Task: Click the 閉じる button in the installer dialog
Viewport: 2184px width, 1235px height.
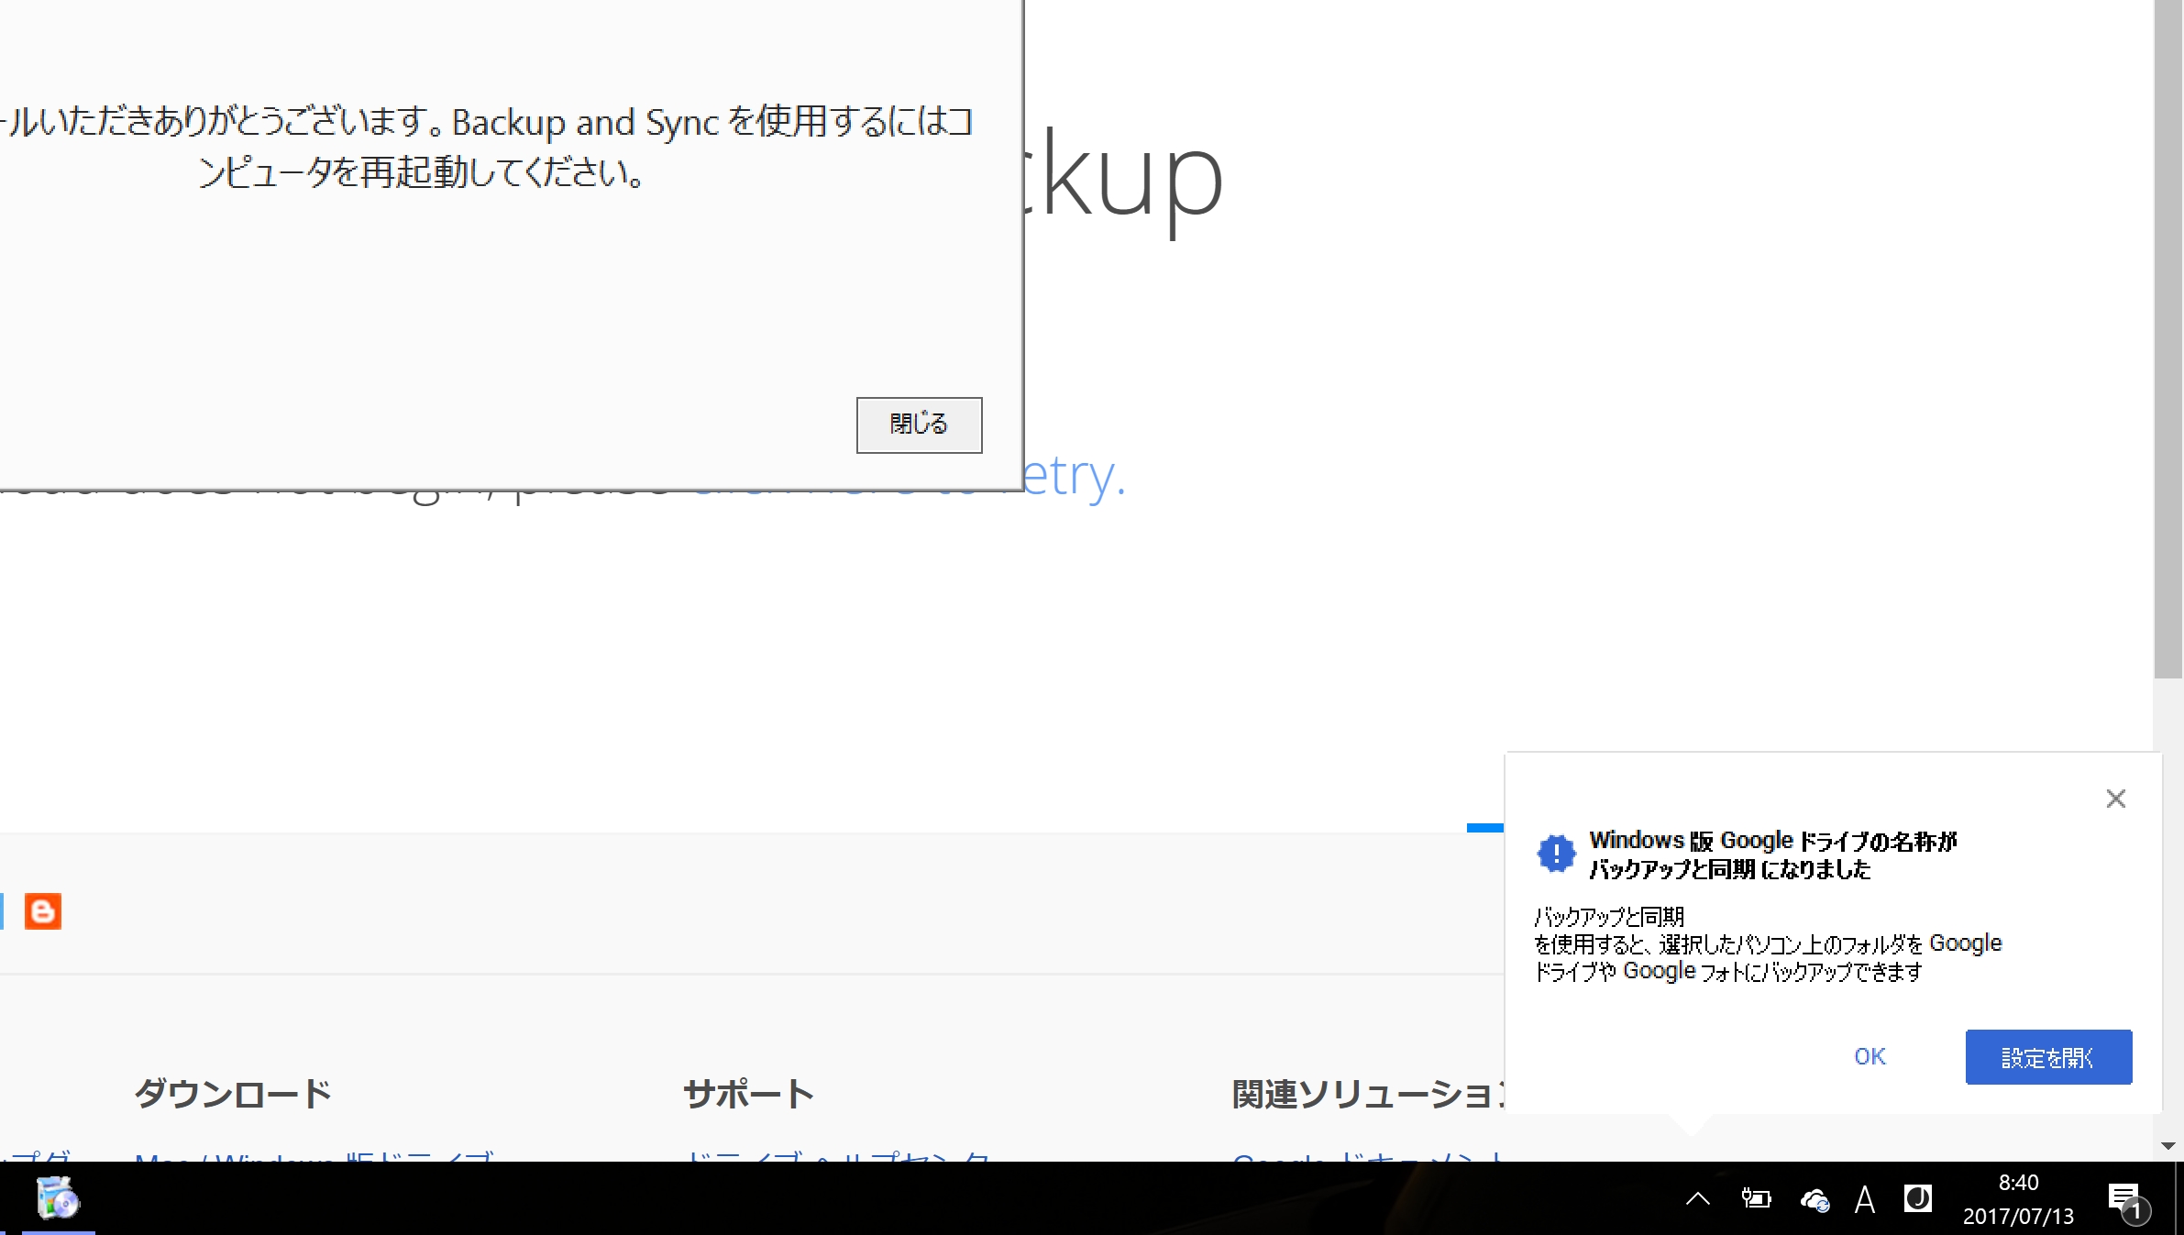Action: (x=919, y=425)
